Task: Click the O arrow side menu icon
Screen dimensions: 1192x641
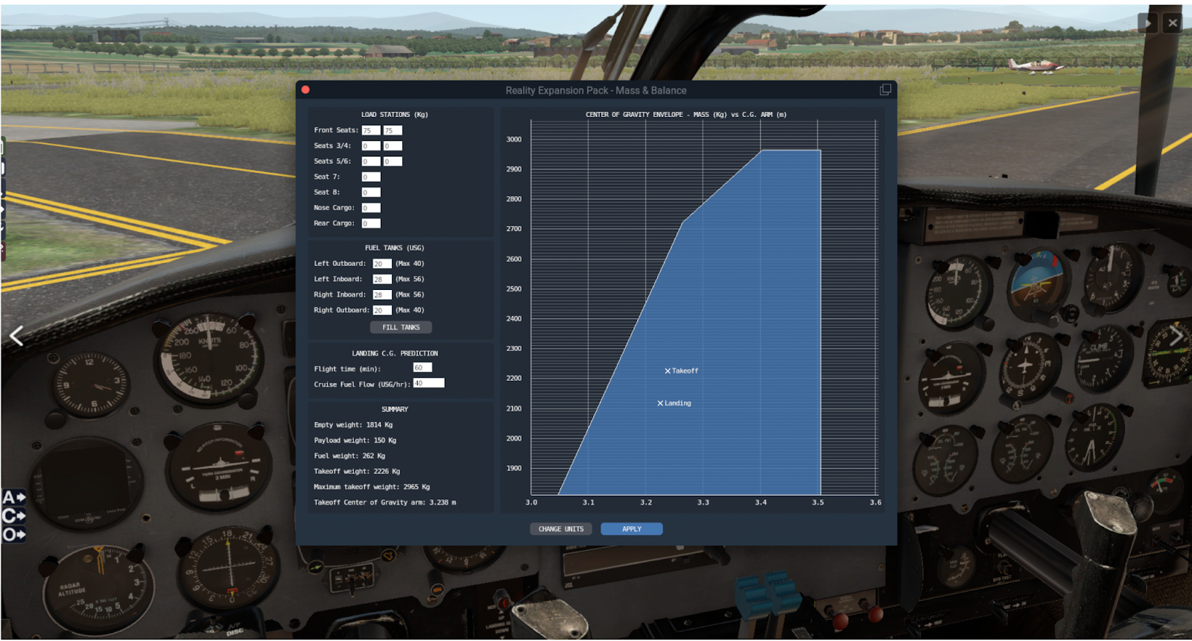Action: point(14,534)
